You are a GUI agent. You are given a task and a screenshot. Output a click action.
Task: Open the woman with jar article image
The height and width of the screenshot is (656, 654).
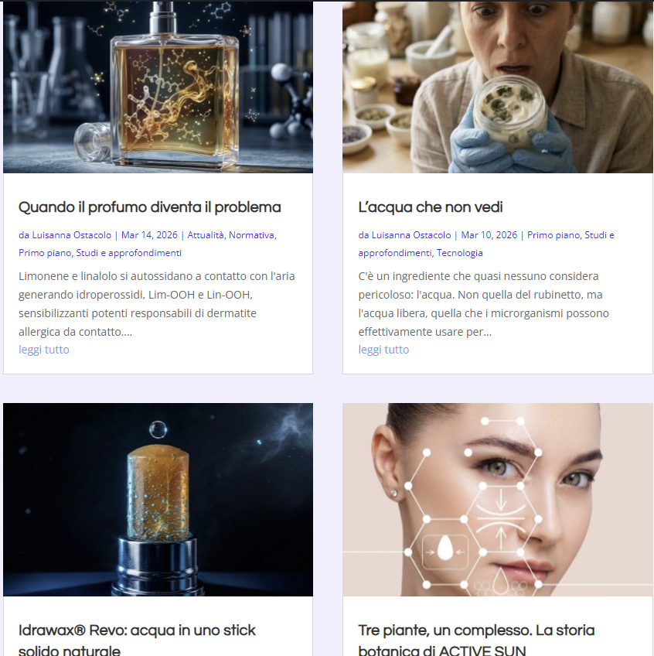(x=498, y=87)
